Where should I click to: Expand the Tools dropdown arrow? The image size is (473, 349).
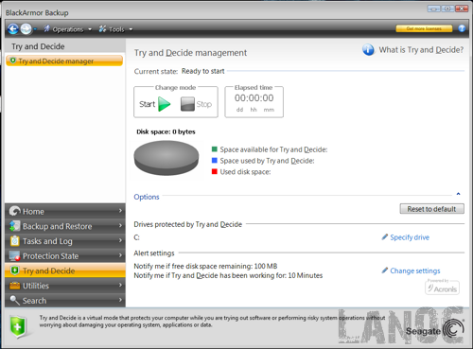131,29
